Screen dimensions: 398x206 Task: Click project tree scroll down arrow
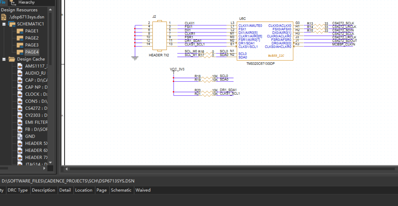(50, 162)
